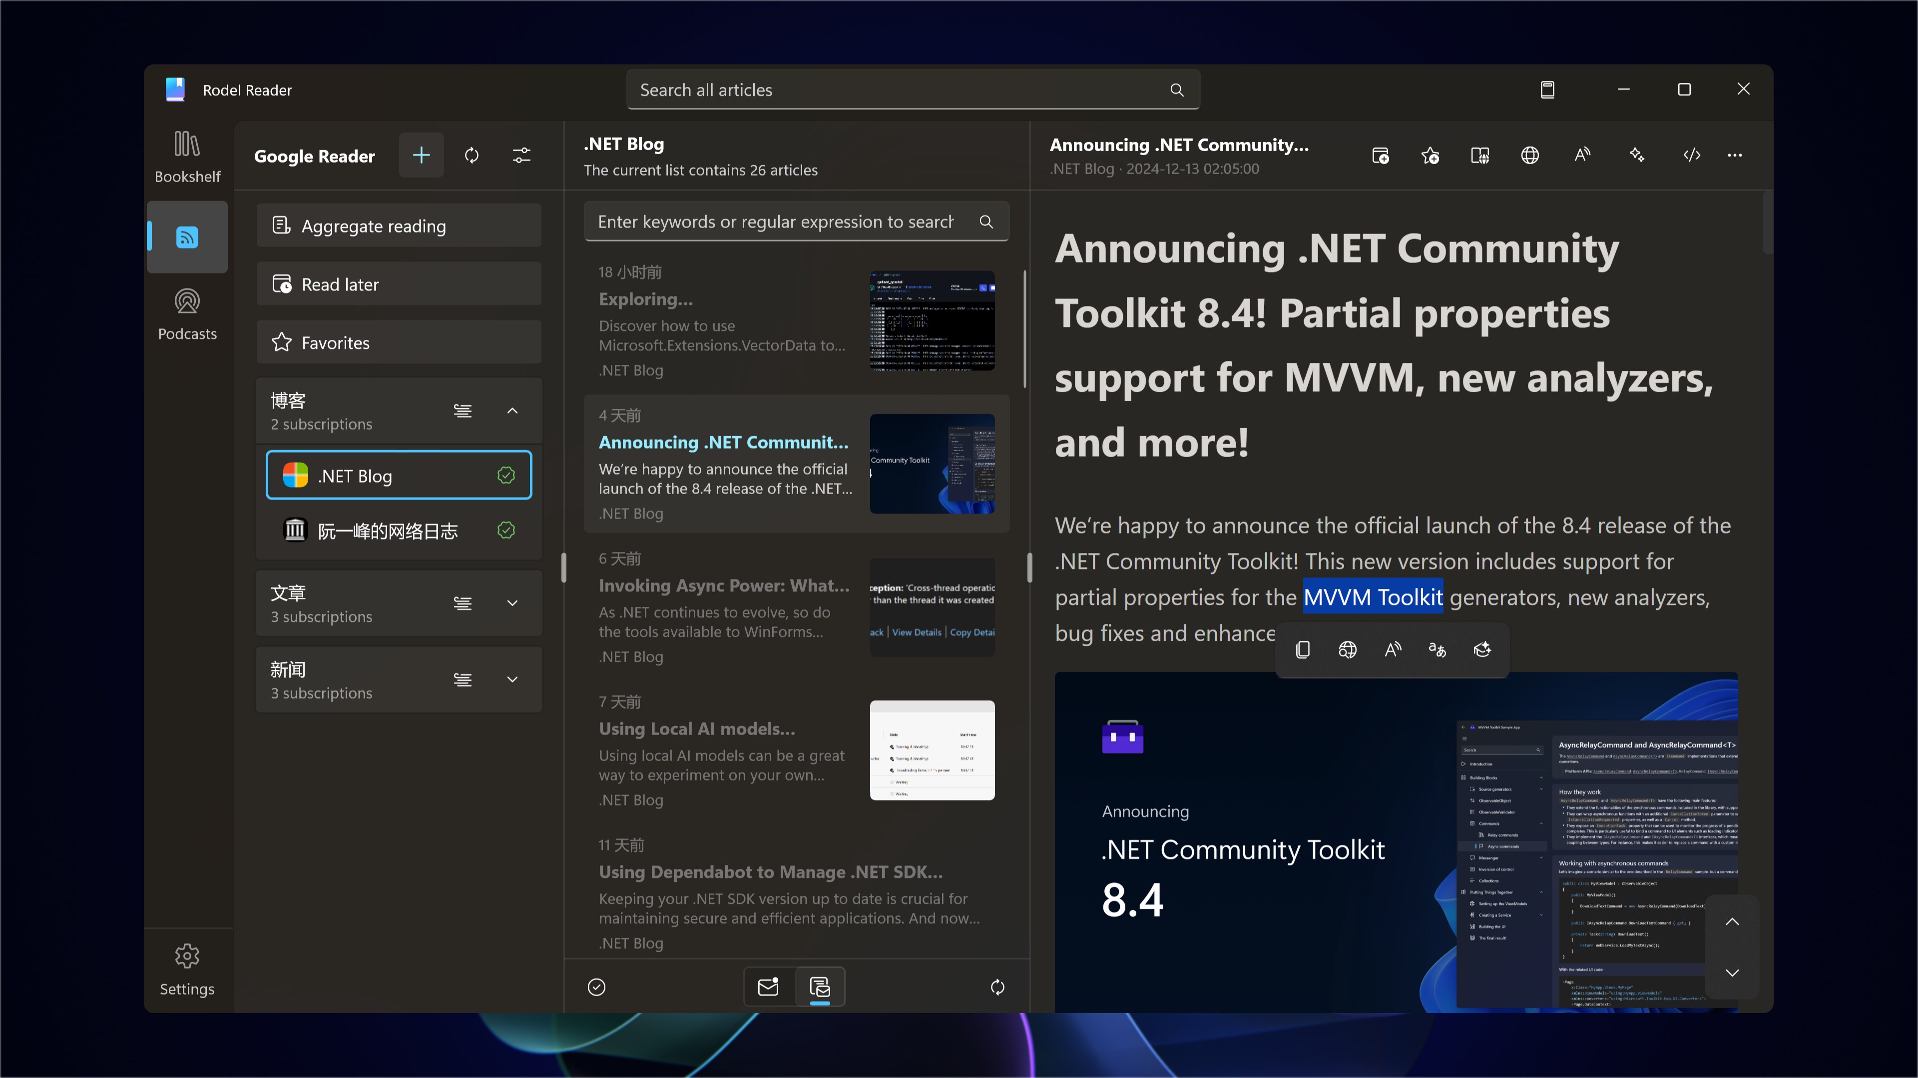Add current article to favorites

(1430, 156)
